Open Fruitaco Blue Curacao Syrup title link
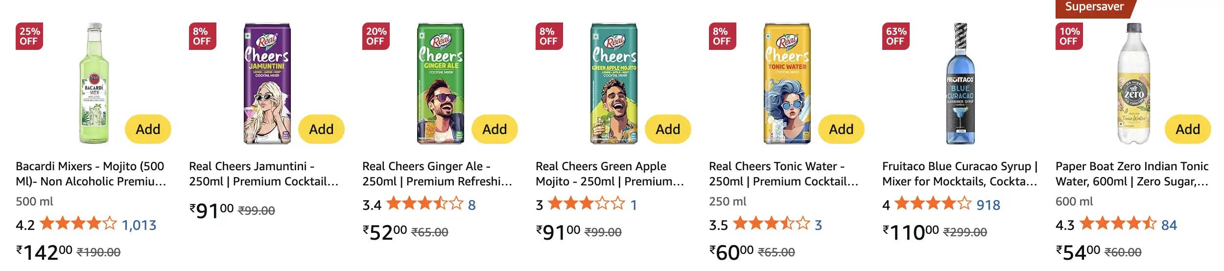1224x271 pixels. (x=960, y=174)
